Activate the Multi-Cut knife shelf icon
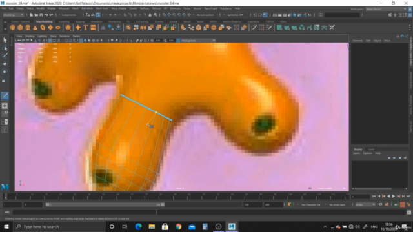 [x=254, y=28]
